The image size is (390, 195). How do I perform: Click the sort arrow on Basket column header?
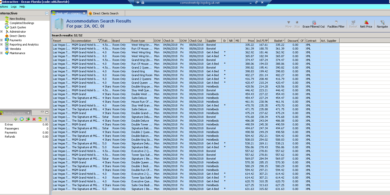pyautogui.click(x=284, y=41)
